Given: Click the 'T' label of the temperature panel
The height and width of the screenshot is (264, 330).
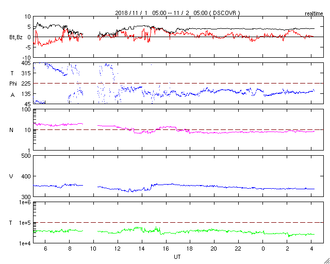Looking at the screenshot, I should point(11,223).
